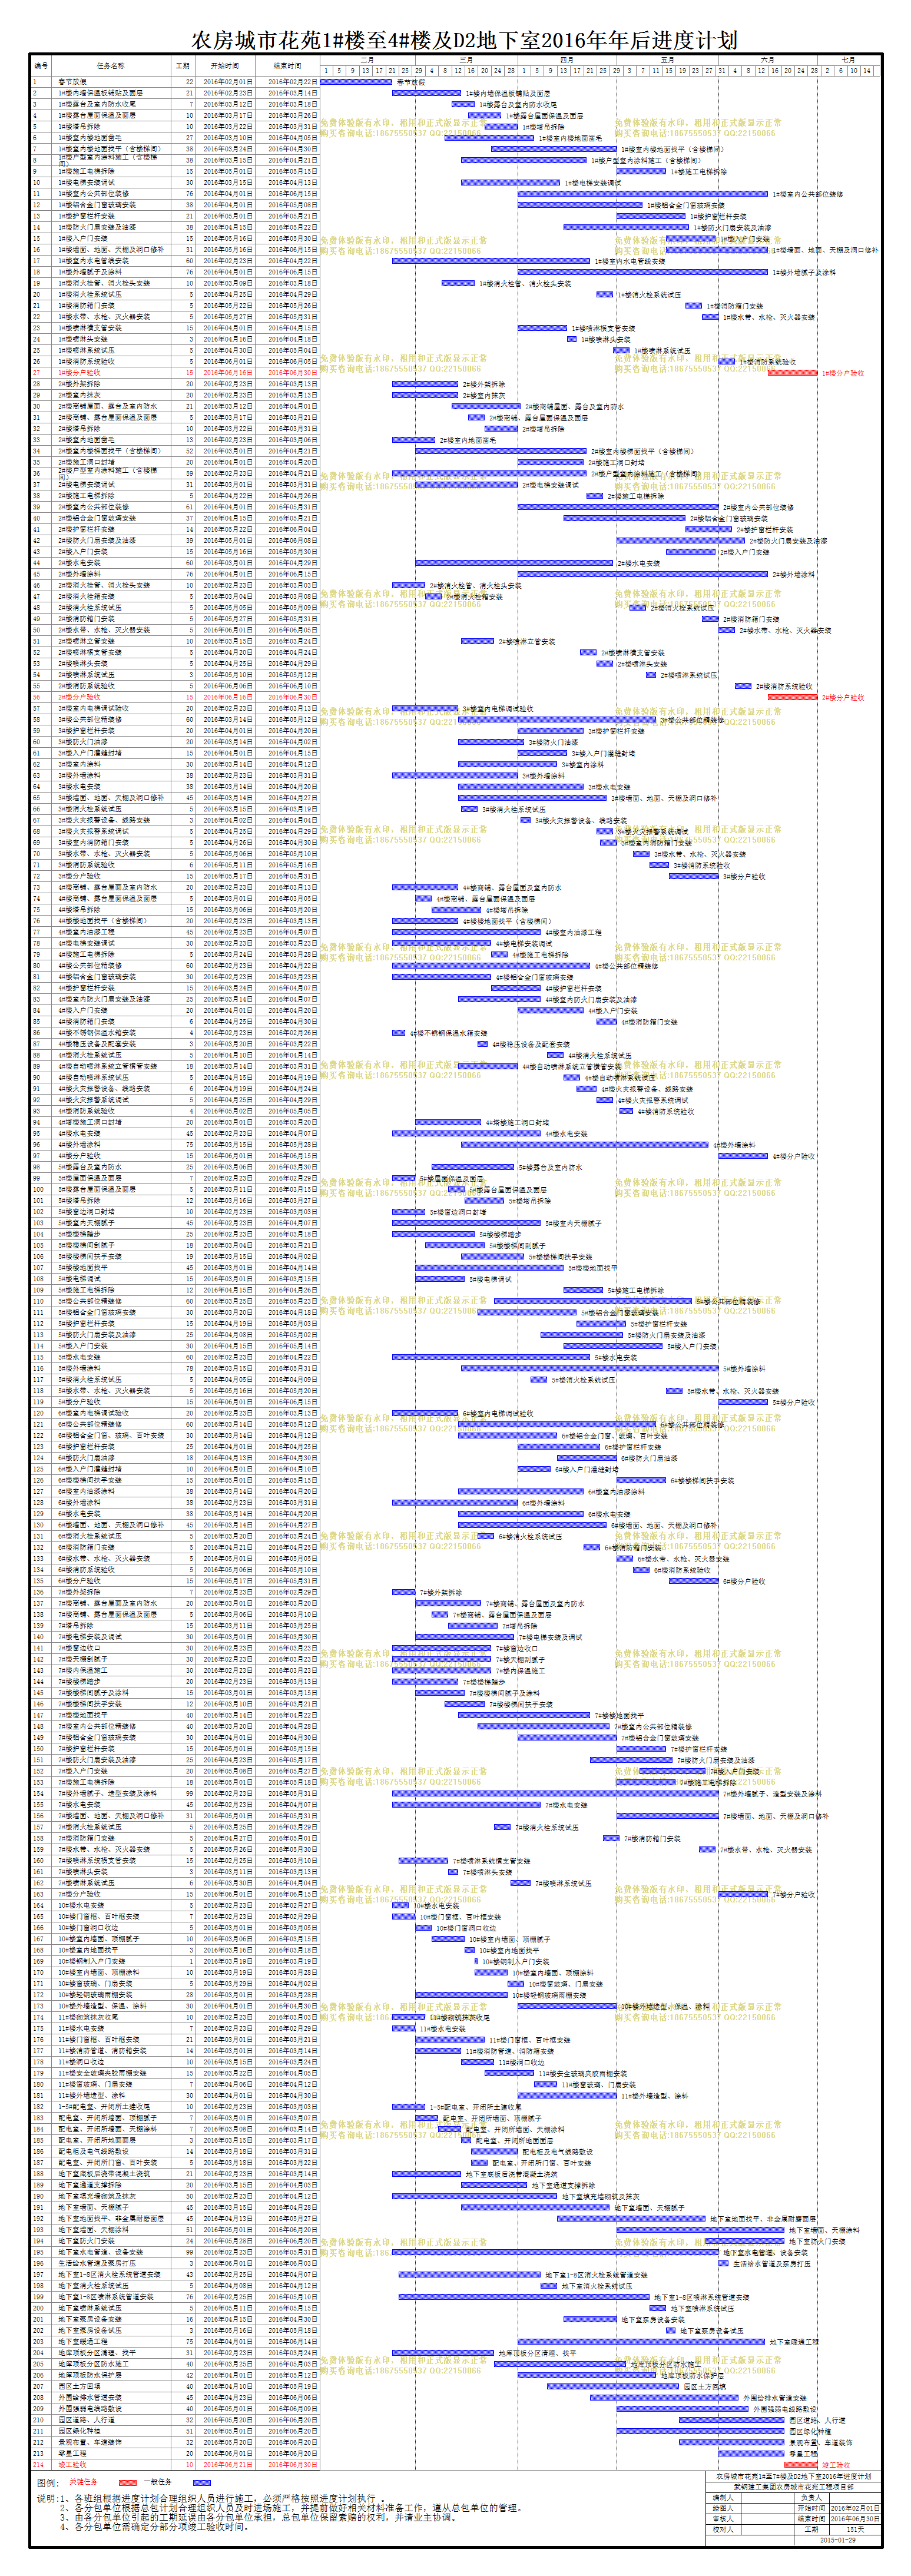Select the 编号 column header

pos(41,66)
